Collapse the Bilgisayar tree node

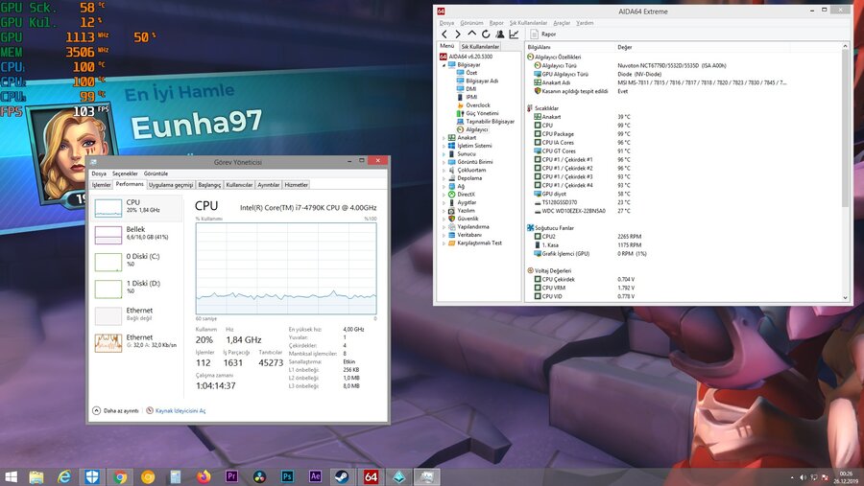(444, 65)
